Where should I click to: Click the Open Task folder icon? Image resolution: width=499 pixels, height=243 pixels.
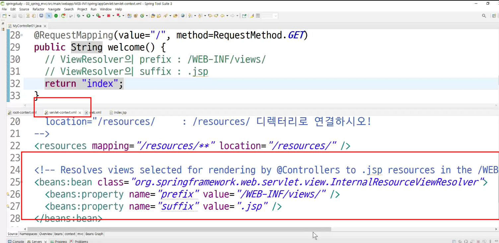click(159, 16)
